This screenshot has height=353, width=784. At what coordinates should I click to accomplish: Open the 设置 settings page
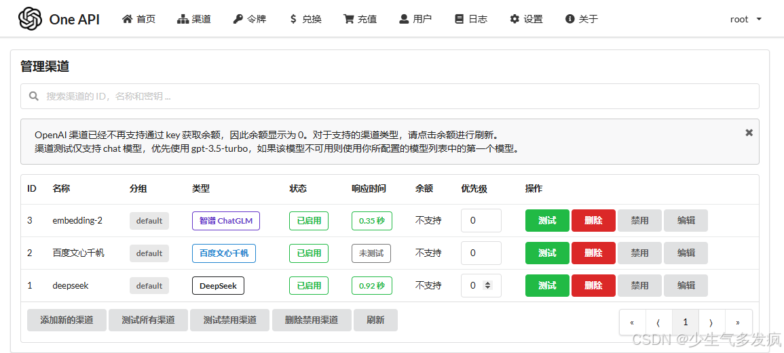pyautogui.click(x=526, y=19)
